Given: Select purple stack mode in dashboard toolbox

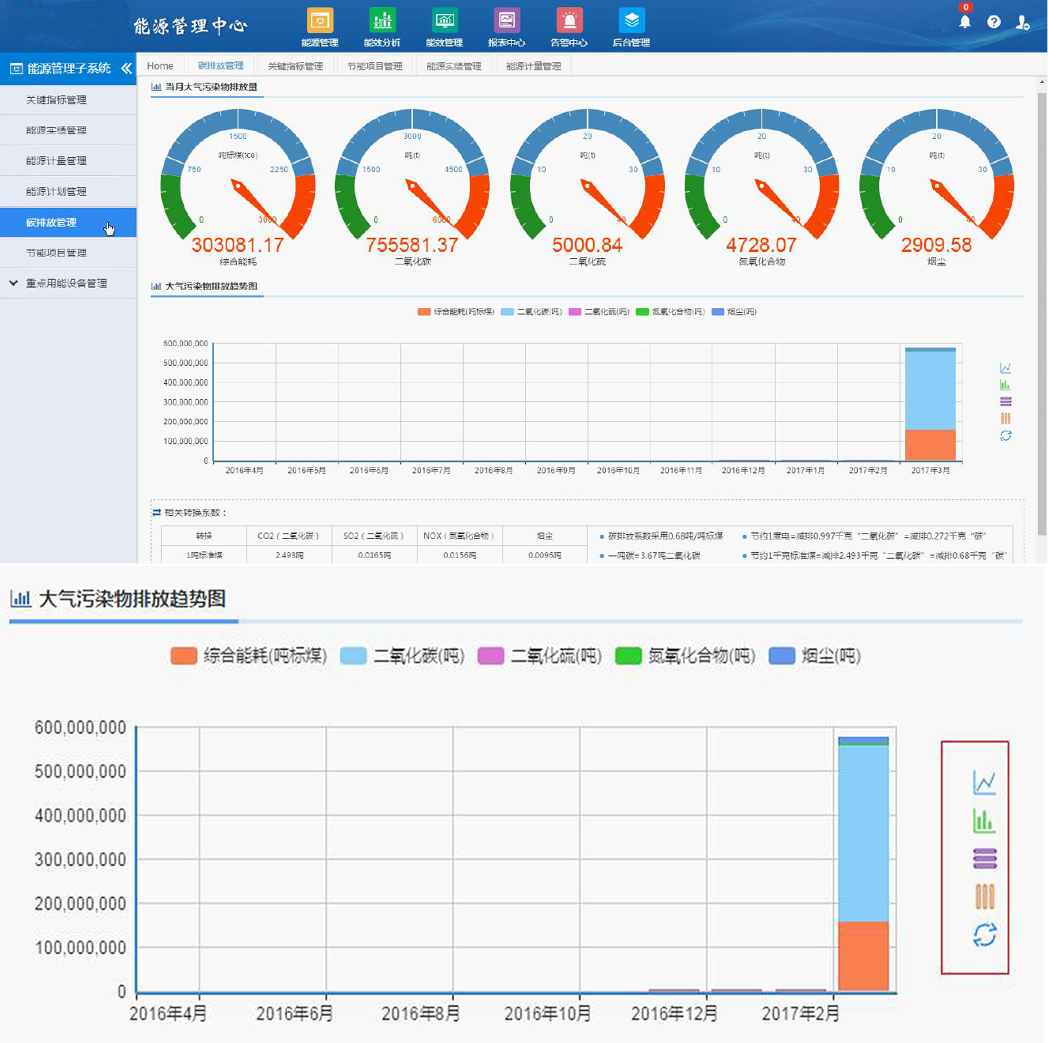Looking at the screenshot, I should click(x=1005, y=402).
